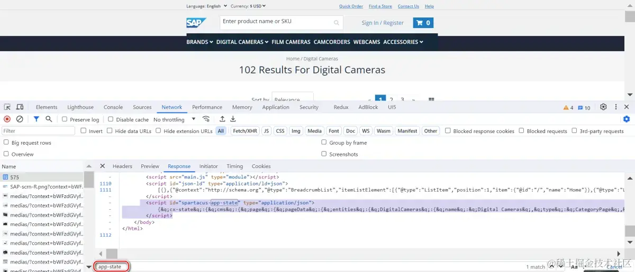Screen dimensions: 635x272
Task: Go to results page 2
Action: click(392, 99)
